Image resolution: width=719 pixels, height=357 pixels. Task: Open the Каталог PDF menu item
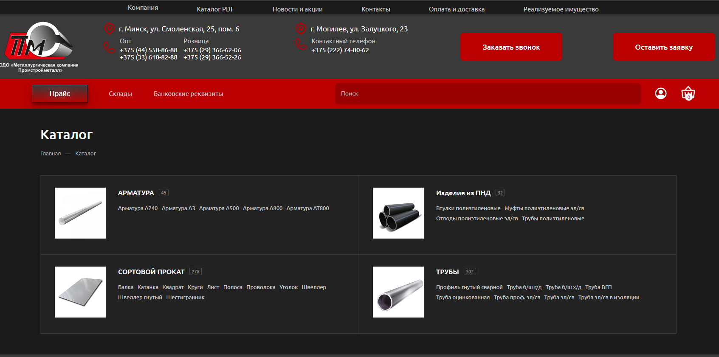coord(215,9)
